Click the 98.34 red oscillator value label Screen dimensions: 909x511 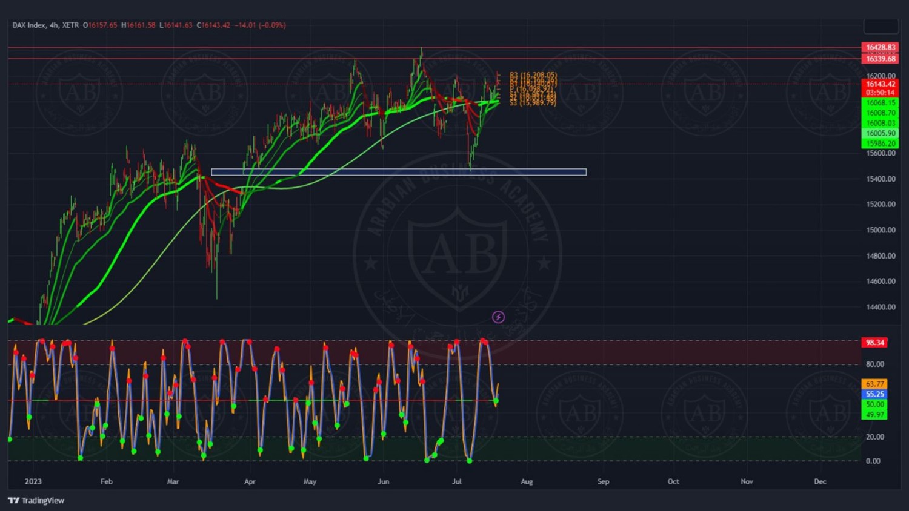coord(874,343)
